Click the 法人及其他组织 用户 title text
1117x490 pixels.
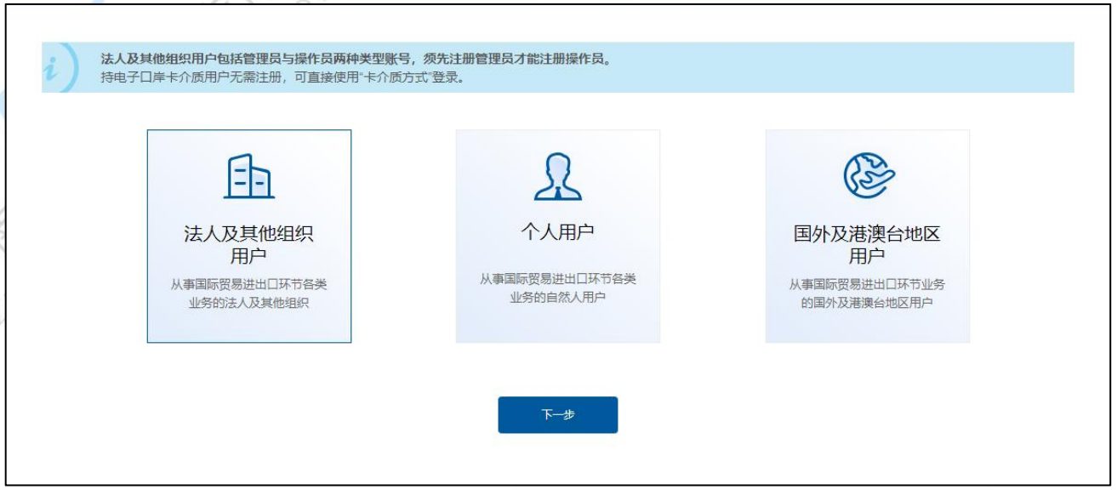click(248, 246)
